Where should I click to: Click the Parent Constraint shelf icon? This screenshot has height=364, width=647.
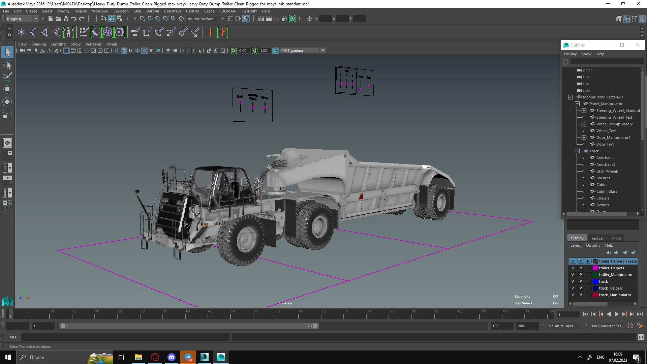(x=135, y=32)
